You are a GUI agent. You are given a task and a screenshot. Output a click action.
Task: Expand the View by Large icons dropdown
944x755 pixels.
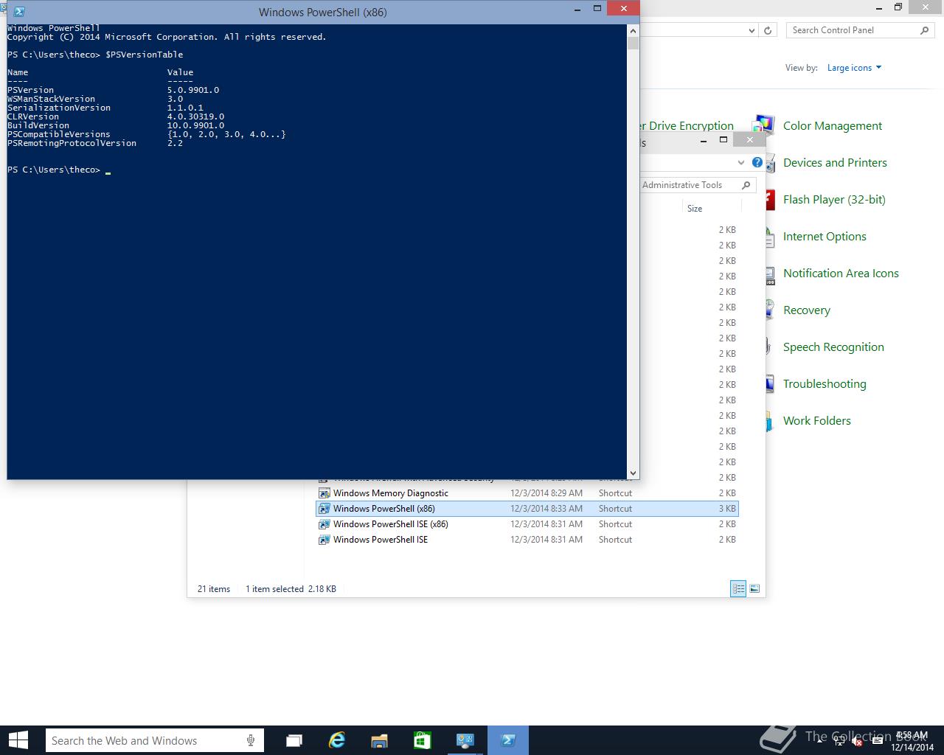[x=854, y=68]
